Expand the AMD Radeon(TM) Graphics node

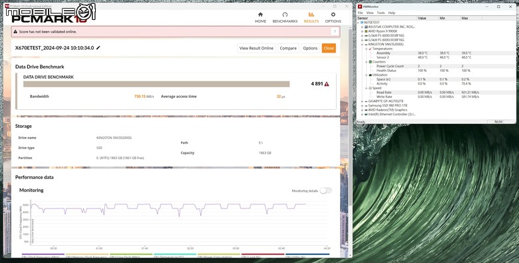coord(362,110)
